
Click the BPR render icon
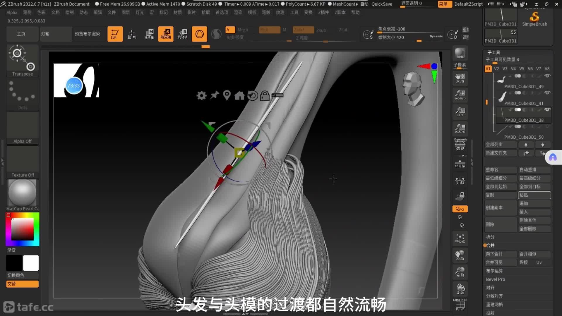click(x=460, y=53)
